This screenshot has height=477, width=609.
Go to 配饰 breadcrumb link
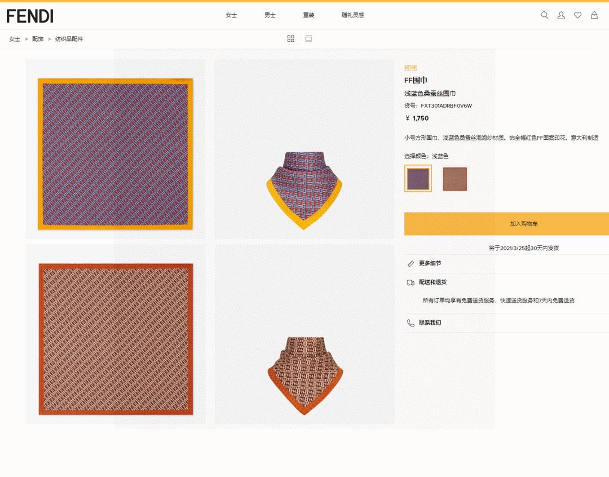(38, 39)
